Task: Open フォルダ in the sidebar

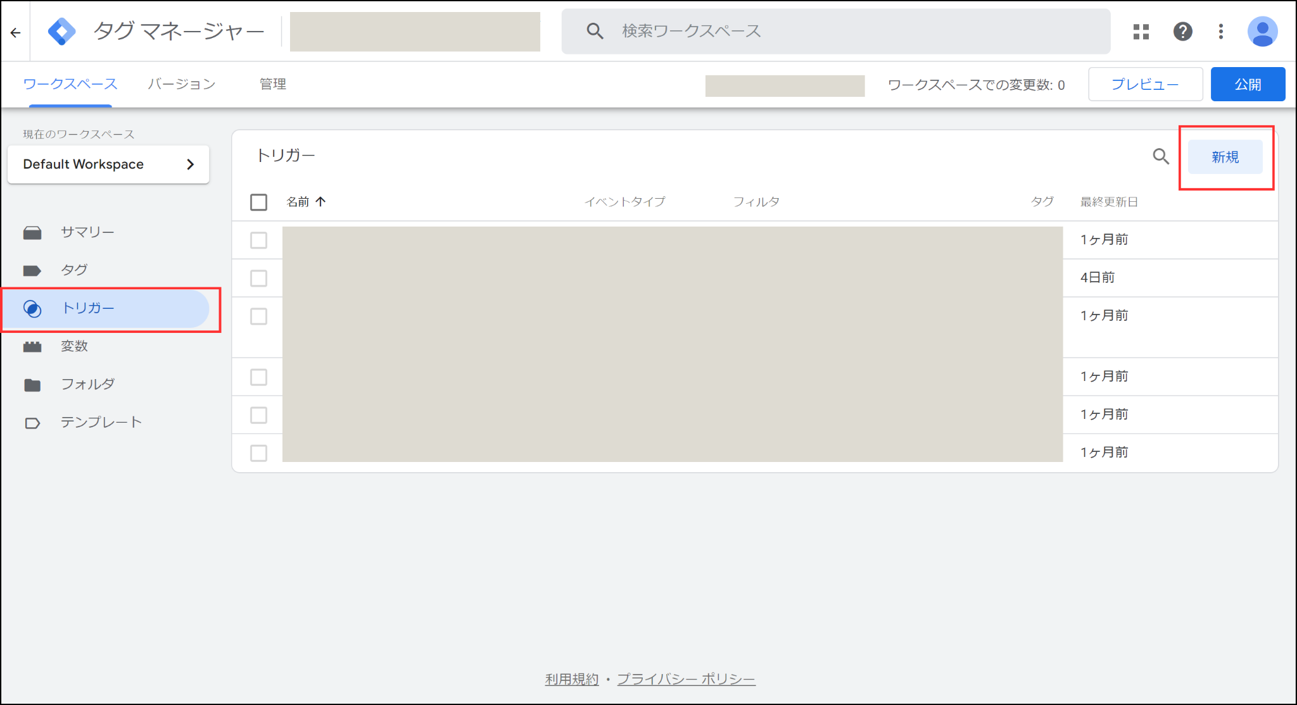Action: pos(87,384)
